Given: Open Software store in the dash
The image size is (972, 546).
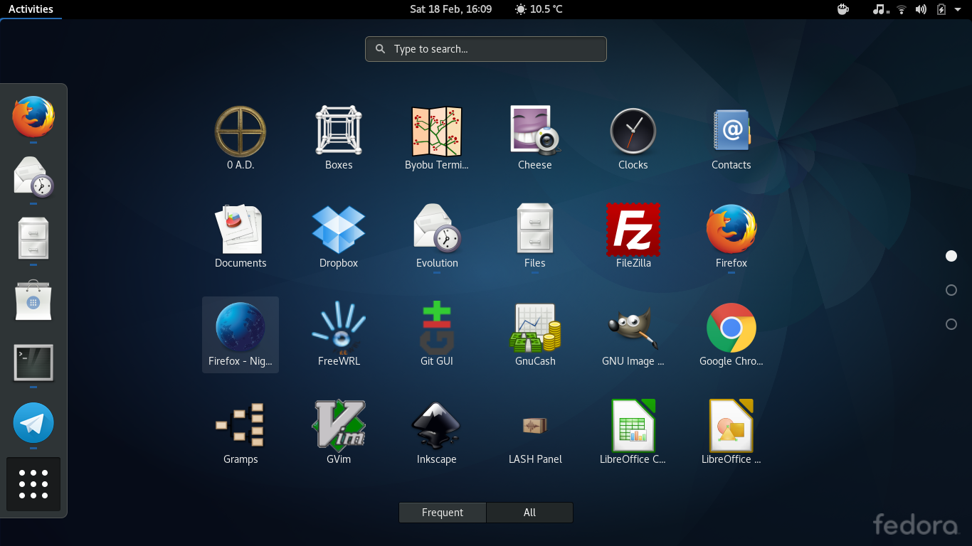Looking at the screenshot, I should click(x=33, y=300).
